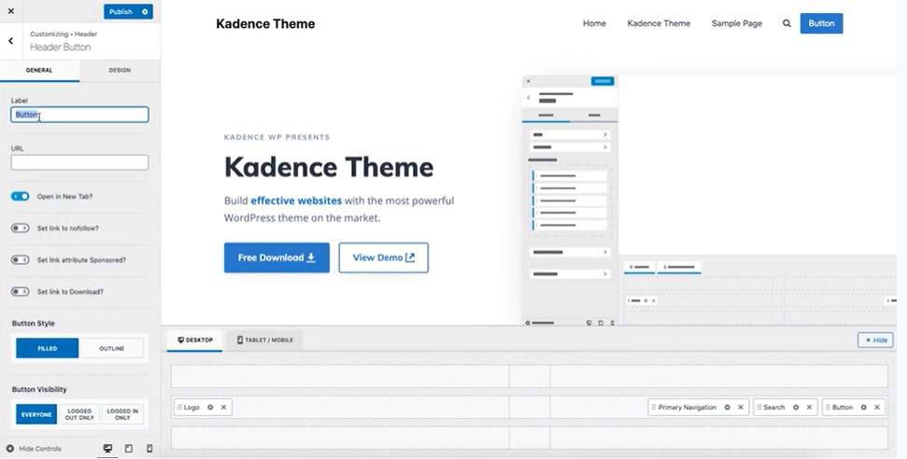
Task: Click the customizer illustration image
Action: [709, 200]
